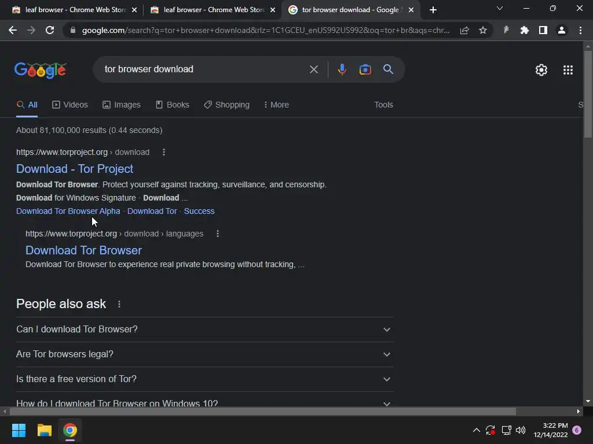Close the second leaf browser tab
593x444 pixels.
point(273,10)
